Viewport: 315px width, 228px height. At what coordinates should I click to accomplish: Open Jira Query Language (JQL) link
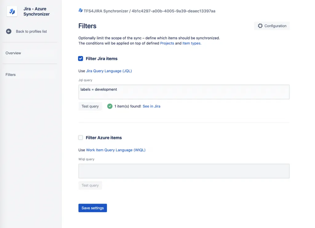[x=109, y=71]
